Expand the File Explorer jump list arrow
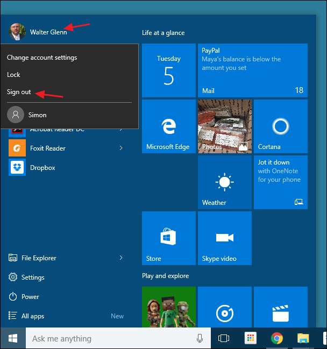Image resolution: width=327 pixels, height=349 pixels. tap(121, 258)
